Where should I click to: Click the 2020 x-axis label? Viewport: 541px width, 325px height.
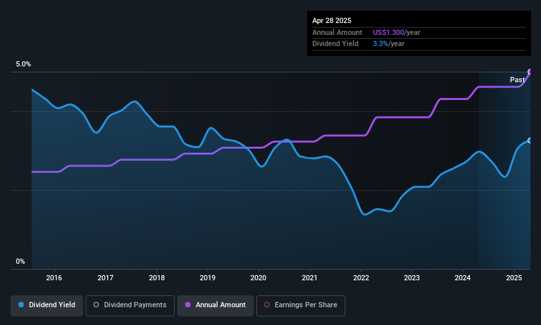coord(258,278)
